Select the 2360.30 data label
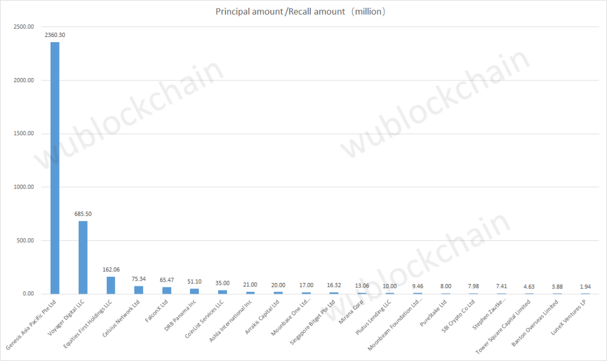Viewport: 607px width, 361px height. click(x=55, y=35)
